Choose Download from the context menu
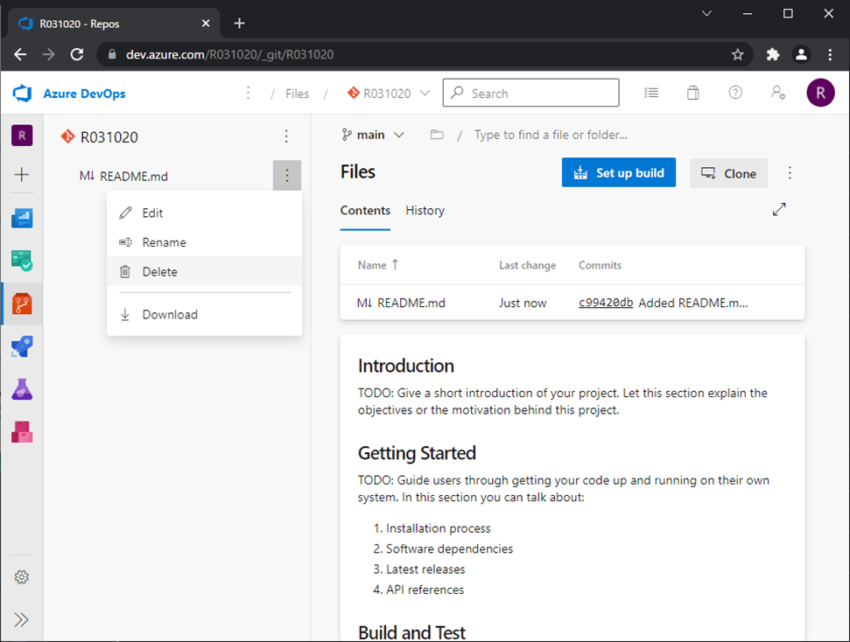The width and height of the screenshot is (850, 642). (204, 314)
